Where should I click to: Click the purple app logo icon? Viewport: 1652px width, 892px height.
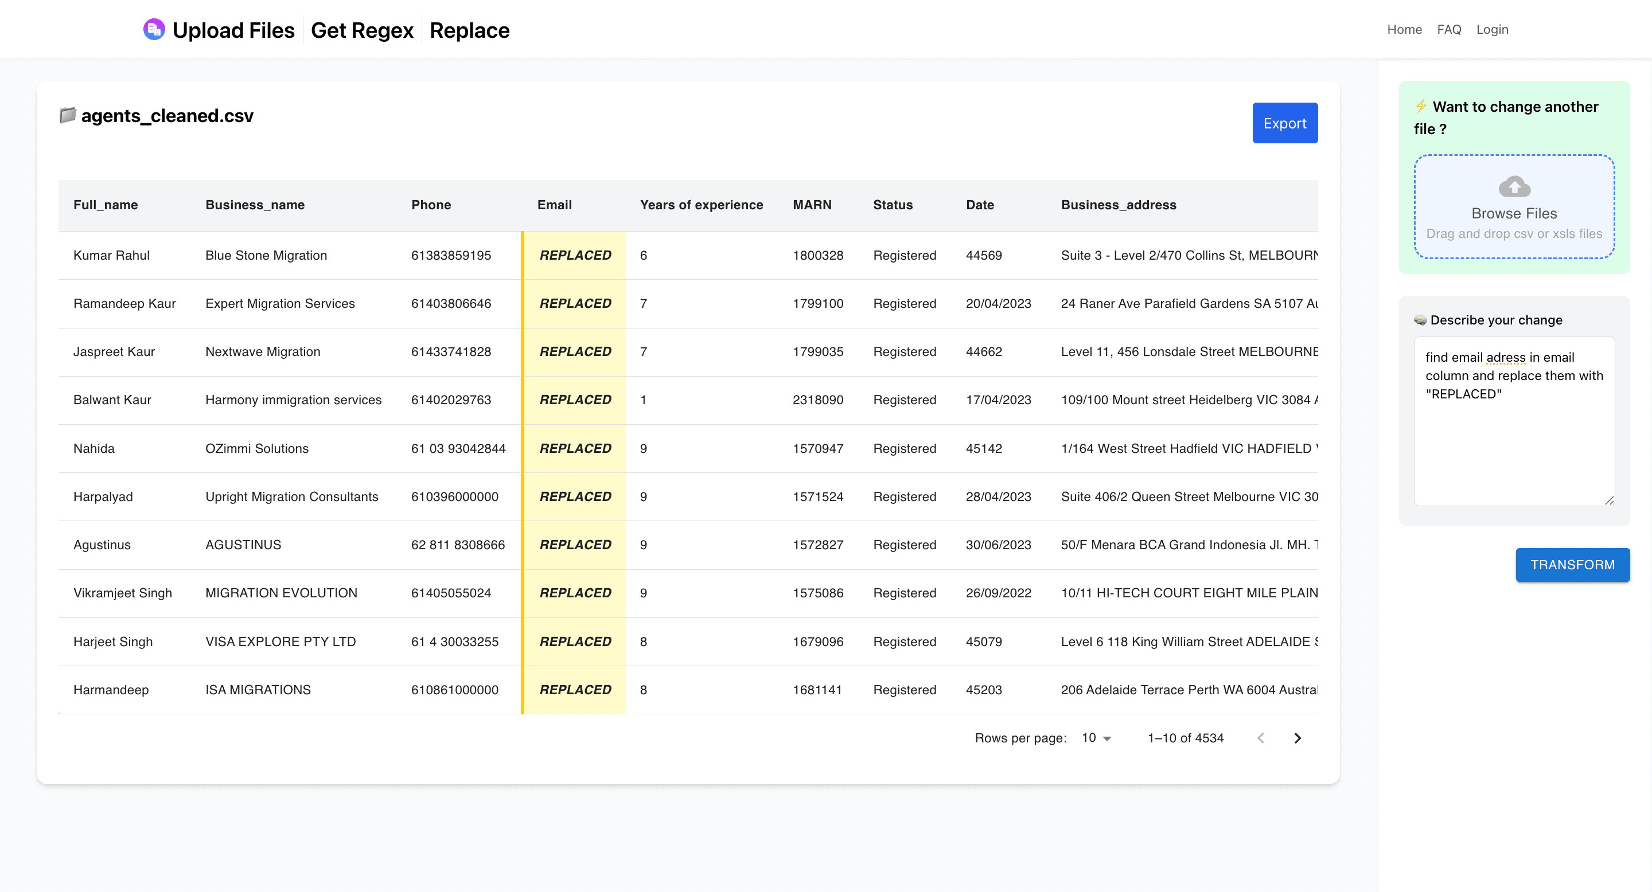pos(154,29)
